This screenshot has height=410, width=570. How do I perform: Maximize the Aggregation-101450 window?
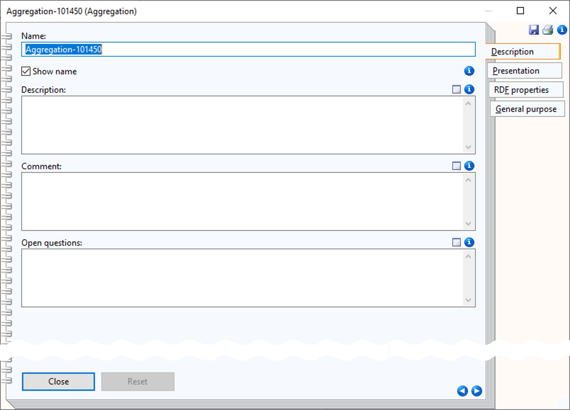pyautogui.click(x=520, y=11)
